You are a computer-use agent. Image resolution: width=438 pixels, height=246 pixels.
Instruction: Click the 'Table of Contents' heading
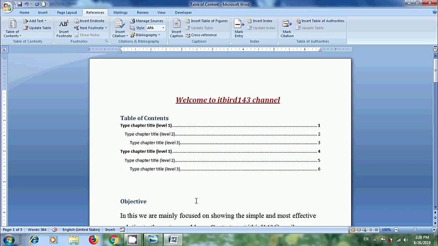pos(144,118)
